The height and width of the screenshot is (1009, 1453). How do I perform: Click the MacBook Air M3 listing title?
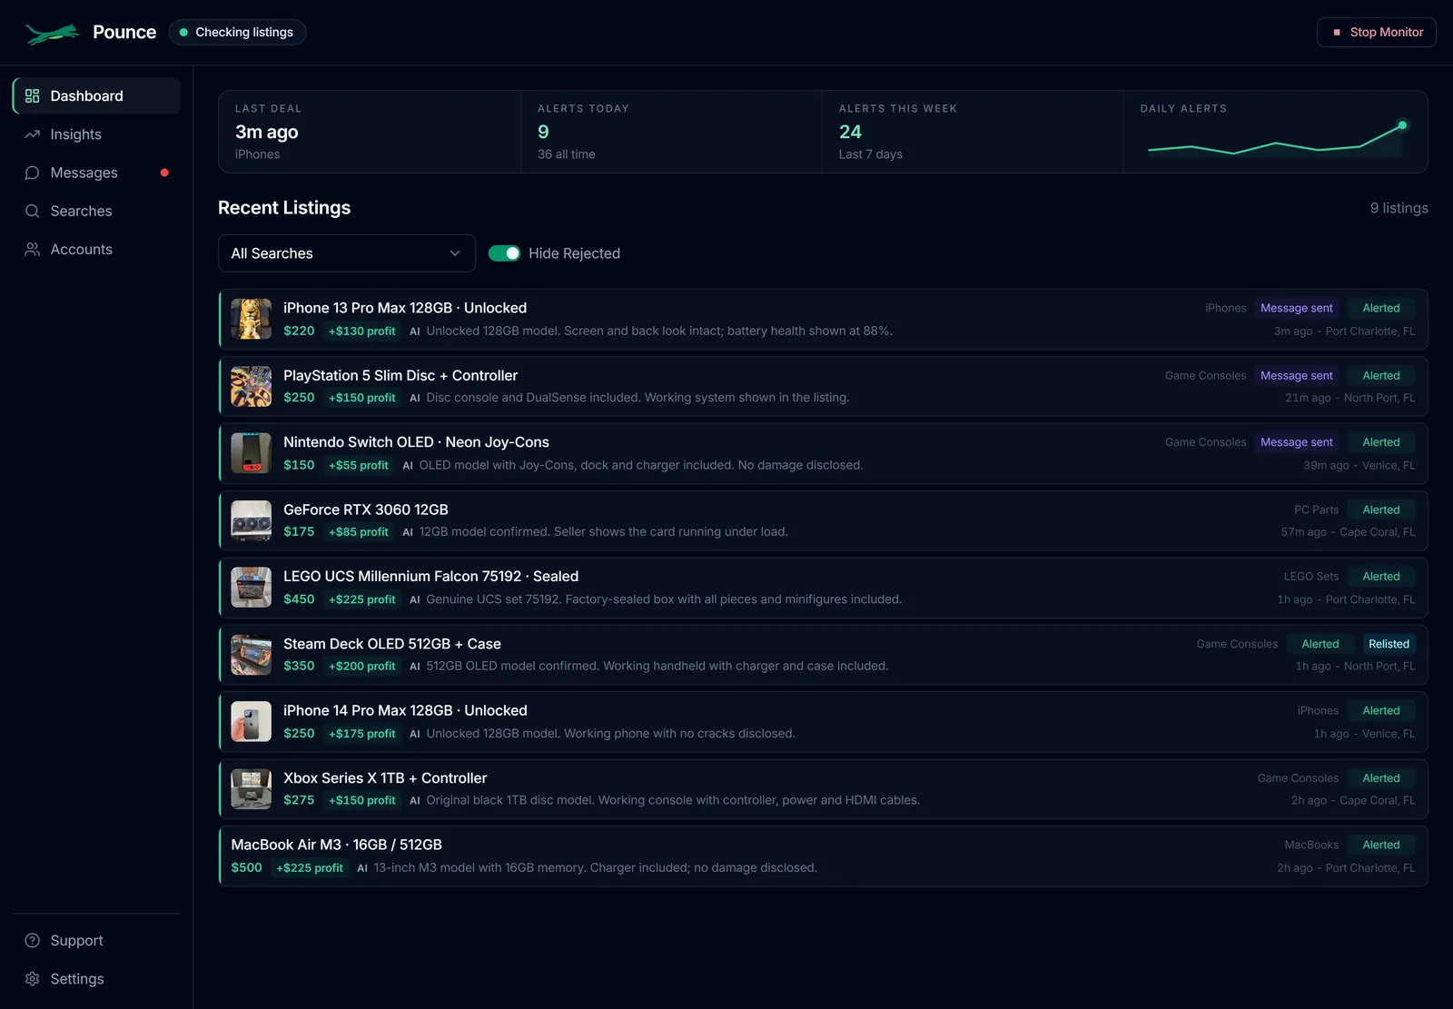point(337,845)
